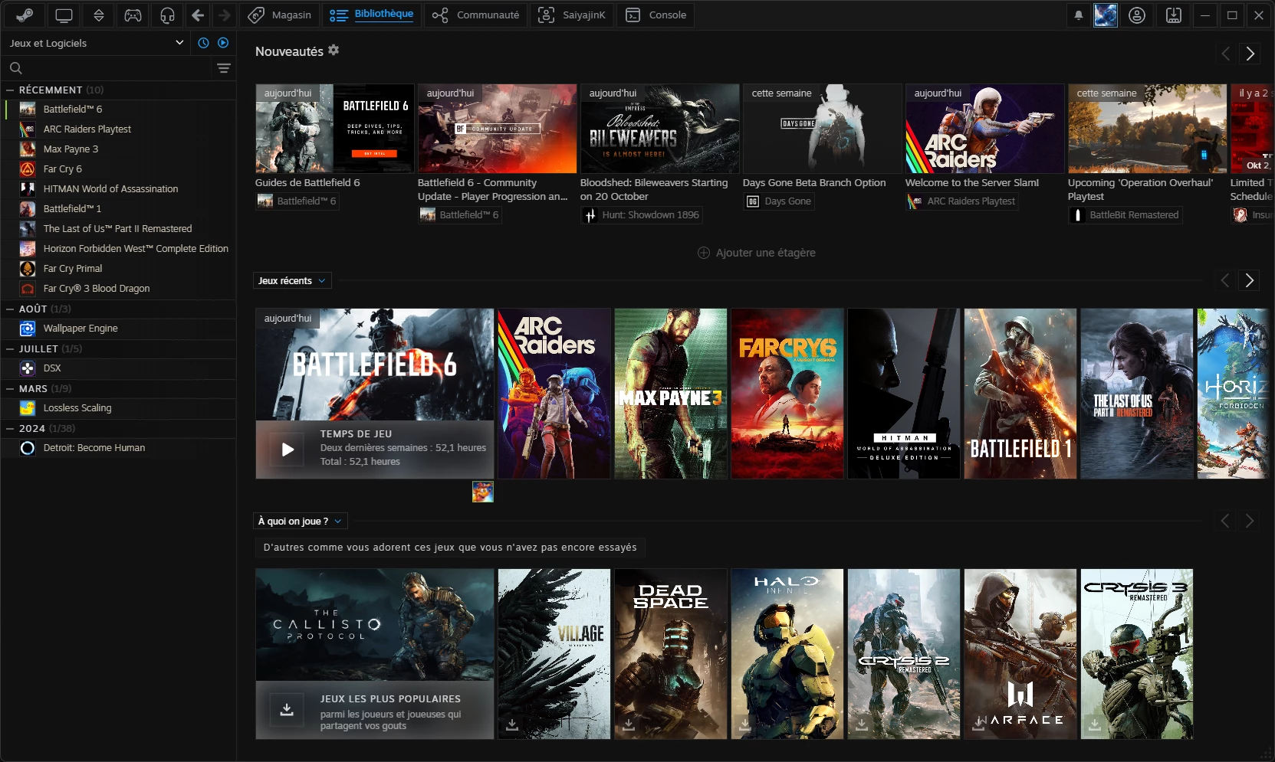
Task: Click the headset icon in top bar
Action: point(167,15)
